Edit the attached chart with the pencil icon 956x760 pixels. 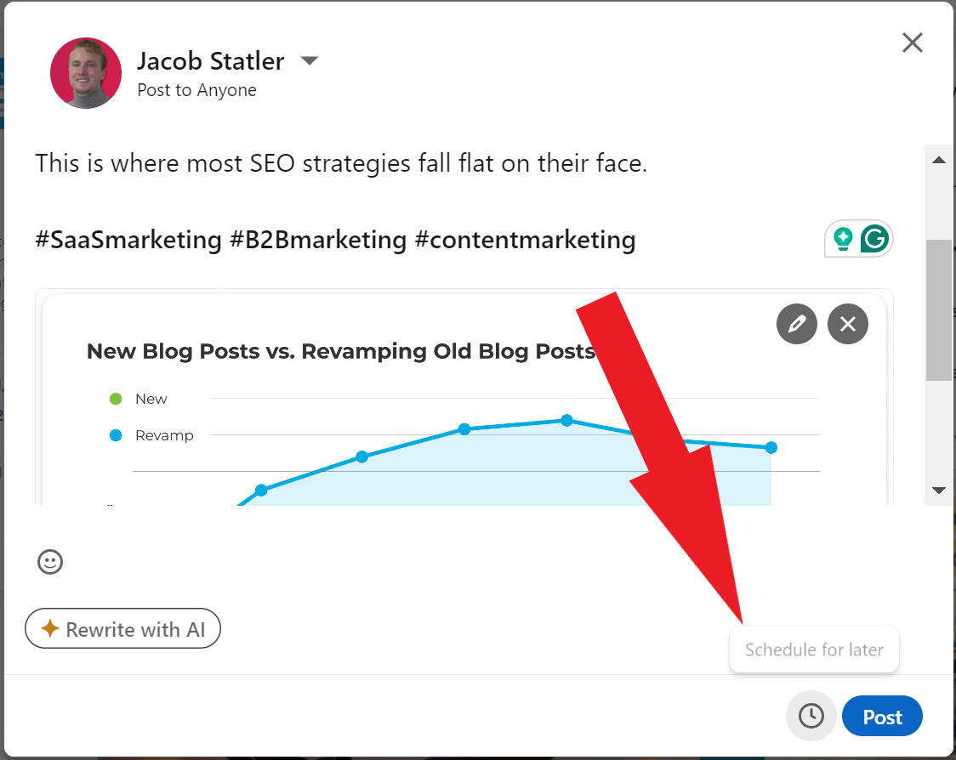point(797,324)
